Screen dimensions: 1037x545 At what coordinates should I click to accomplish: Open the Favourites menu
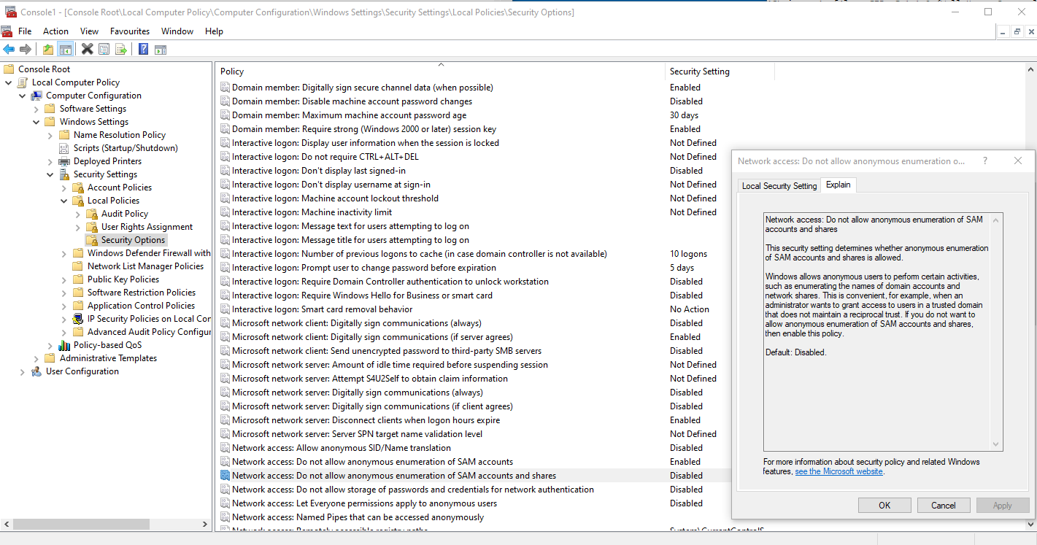tap(130, 31)
